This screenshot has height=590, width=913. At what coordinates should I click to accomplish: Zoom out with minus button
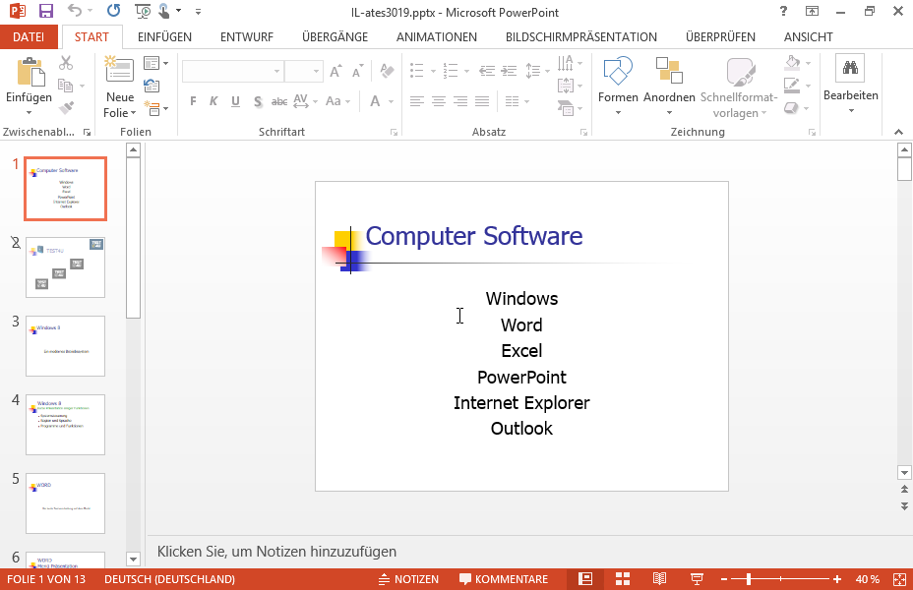(724, 579)
